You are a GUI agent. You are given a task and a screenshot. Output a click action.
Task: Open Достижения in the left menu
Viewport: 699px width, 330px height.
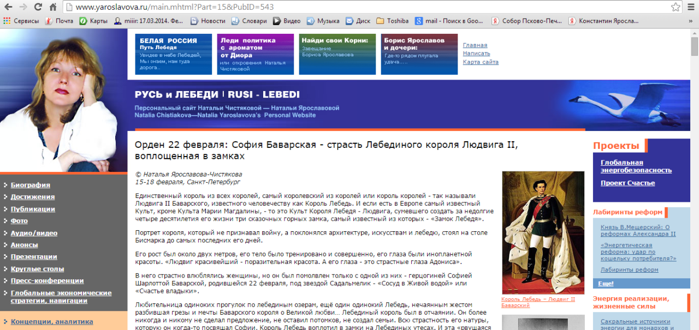tap(33, 197)
